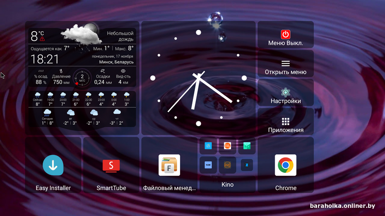Select the 21:00 hourly forecast

point(76,99)
